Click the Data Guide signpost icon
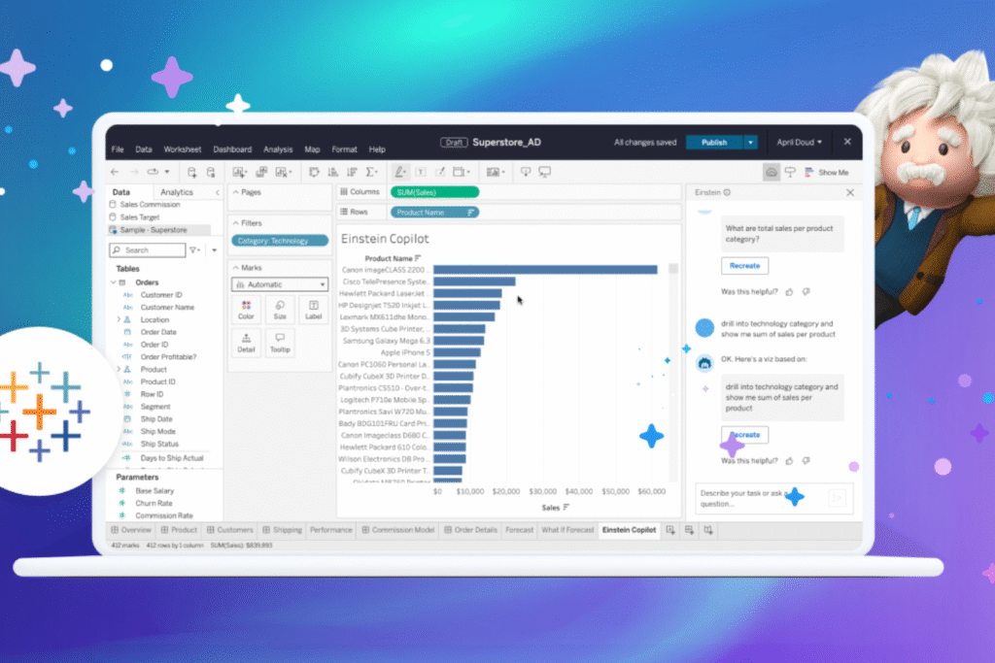995x663 pixels. coord(790,172)
